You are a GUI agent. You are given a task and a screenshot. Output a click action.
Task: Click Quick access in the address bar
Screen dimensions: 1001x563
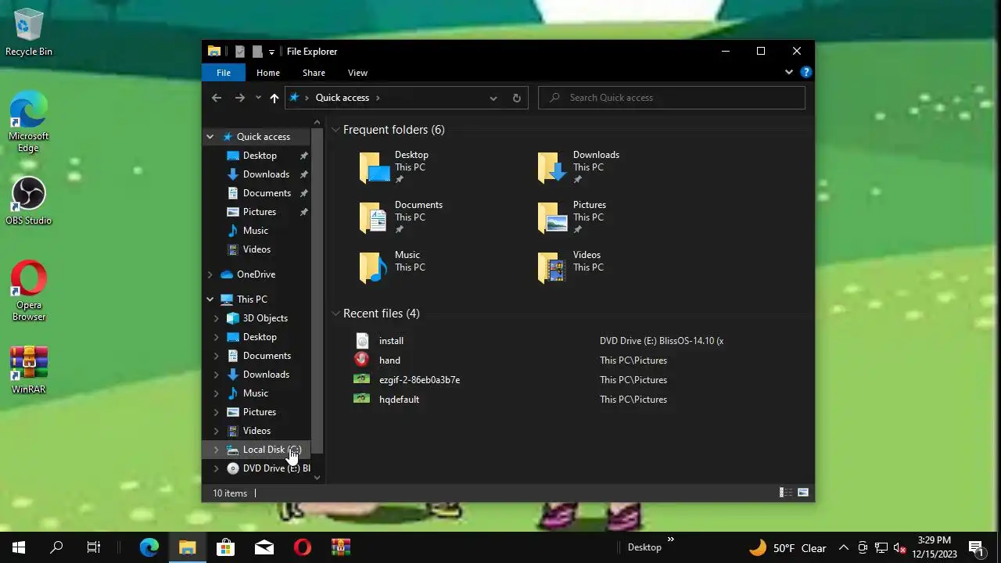[x=342, y=98]
